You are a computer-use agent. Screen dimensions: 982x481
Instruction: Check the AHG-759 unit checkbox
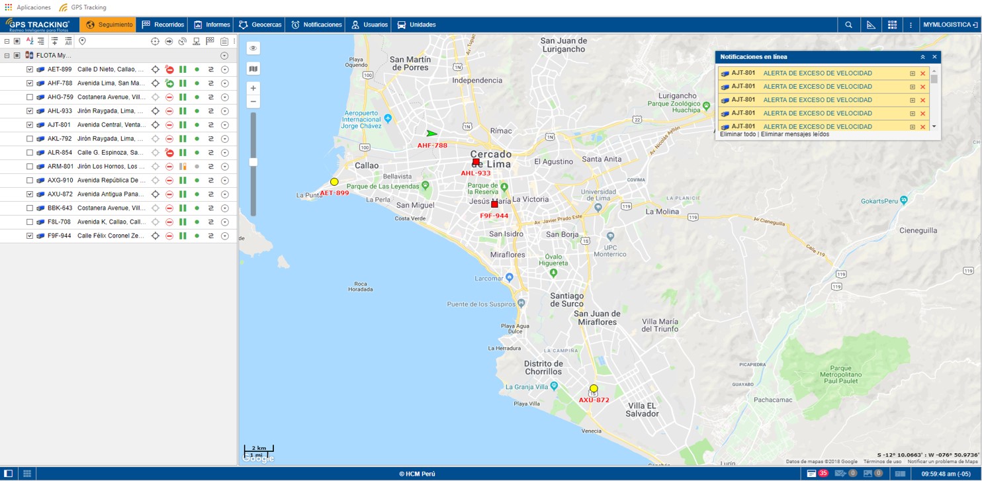point(30,97)
